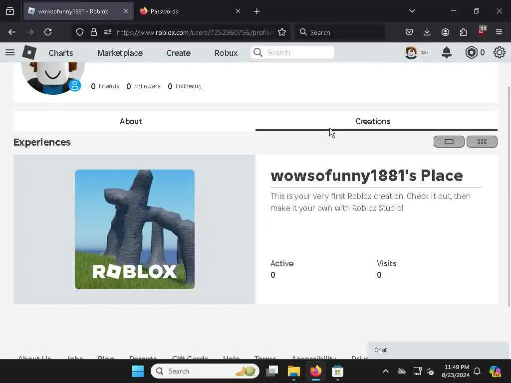Open the taskbar clock and date
511x383 pixels.
tap(456, 371)
